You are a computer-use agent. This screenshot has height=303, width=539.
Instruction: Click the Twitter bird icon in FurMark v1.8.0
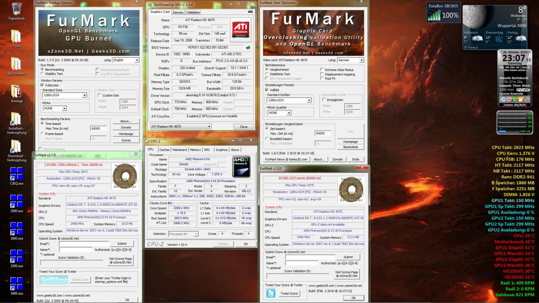point(271,293)
